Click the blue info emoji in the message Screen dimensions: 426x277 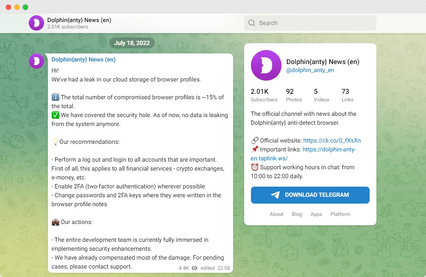click(56, 97)
